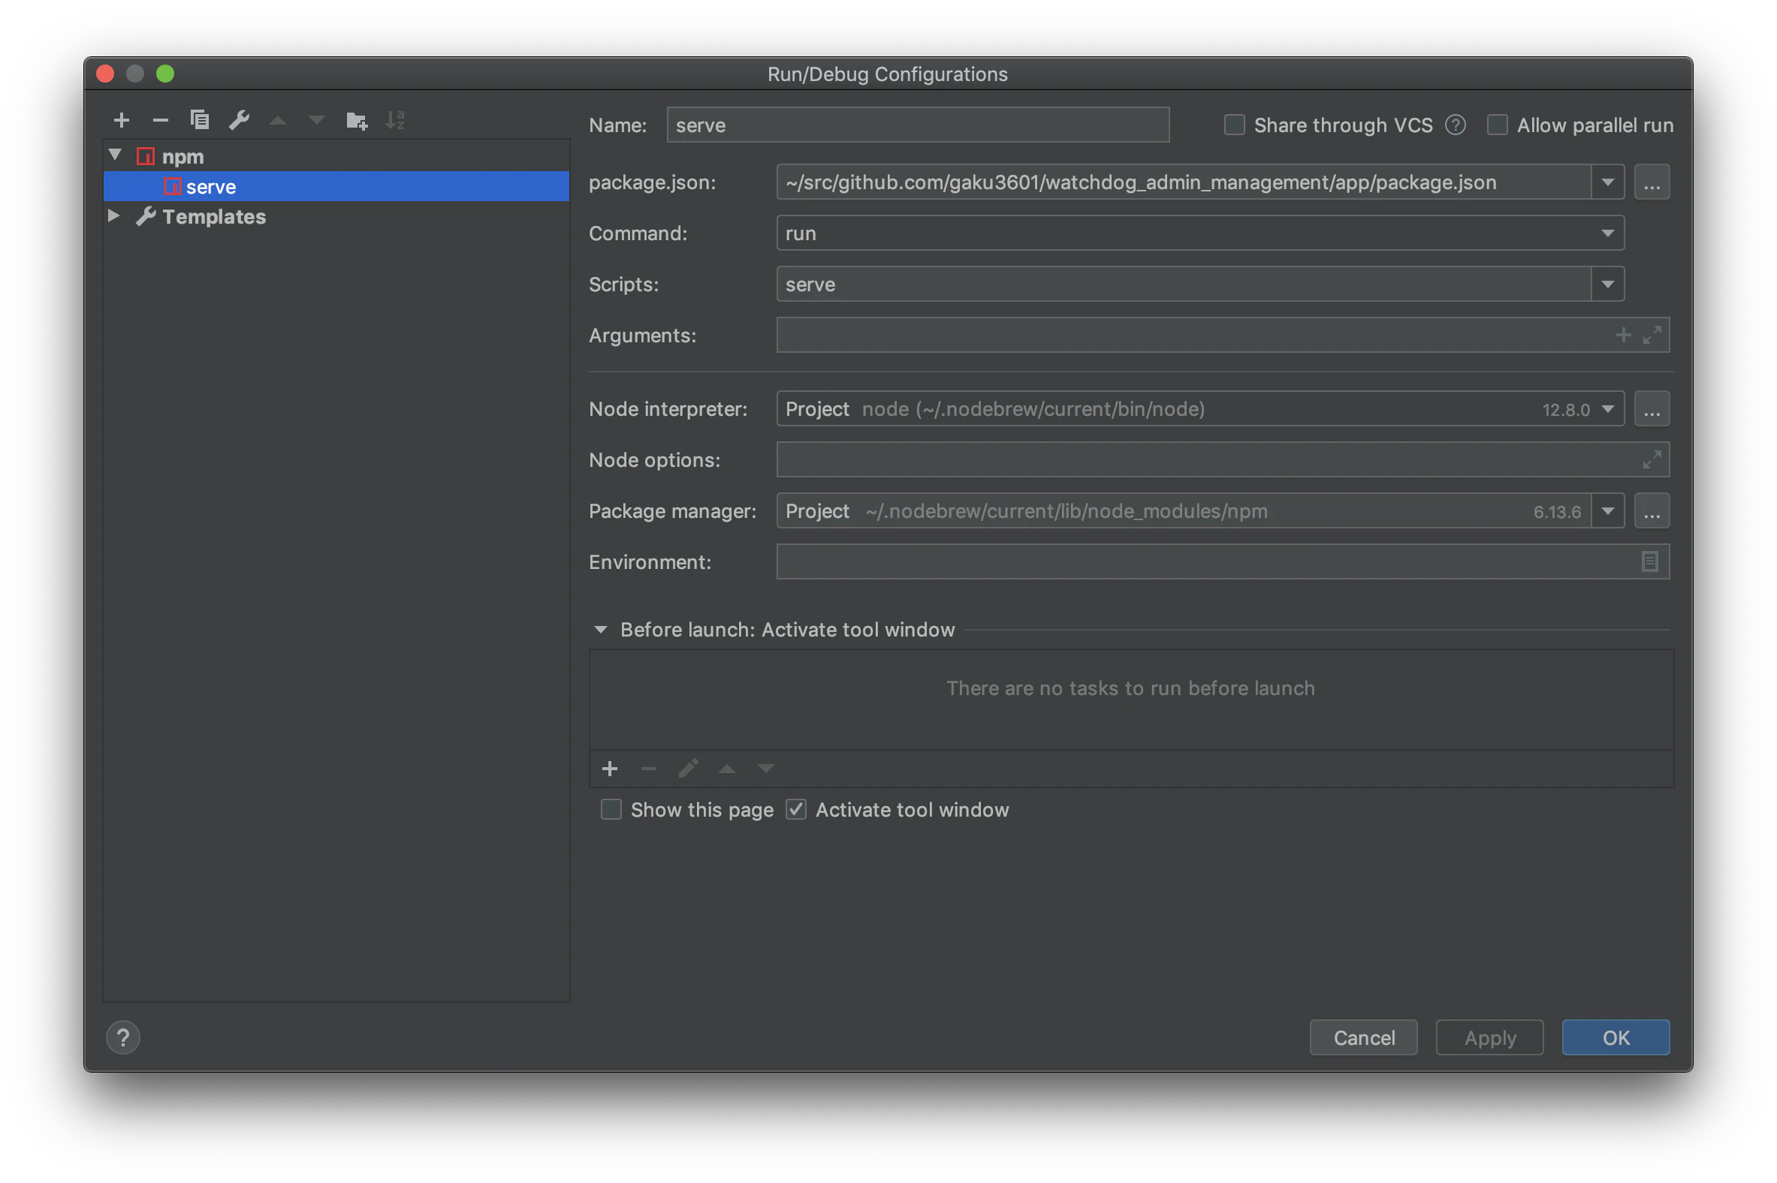Screen dimensions: 1777x1183
Task: Uncheck the Activate tool window checkbox
Action: click(x=796, y=810)
